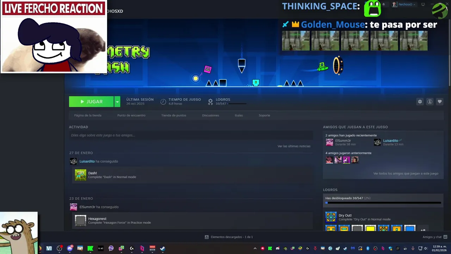This screenshot has width=451, height=254.
Task: Click first avatar under amigos jugaron anteriormente
Action: tap(329, 160)
